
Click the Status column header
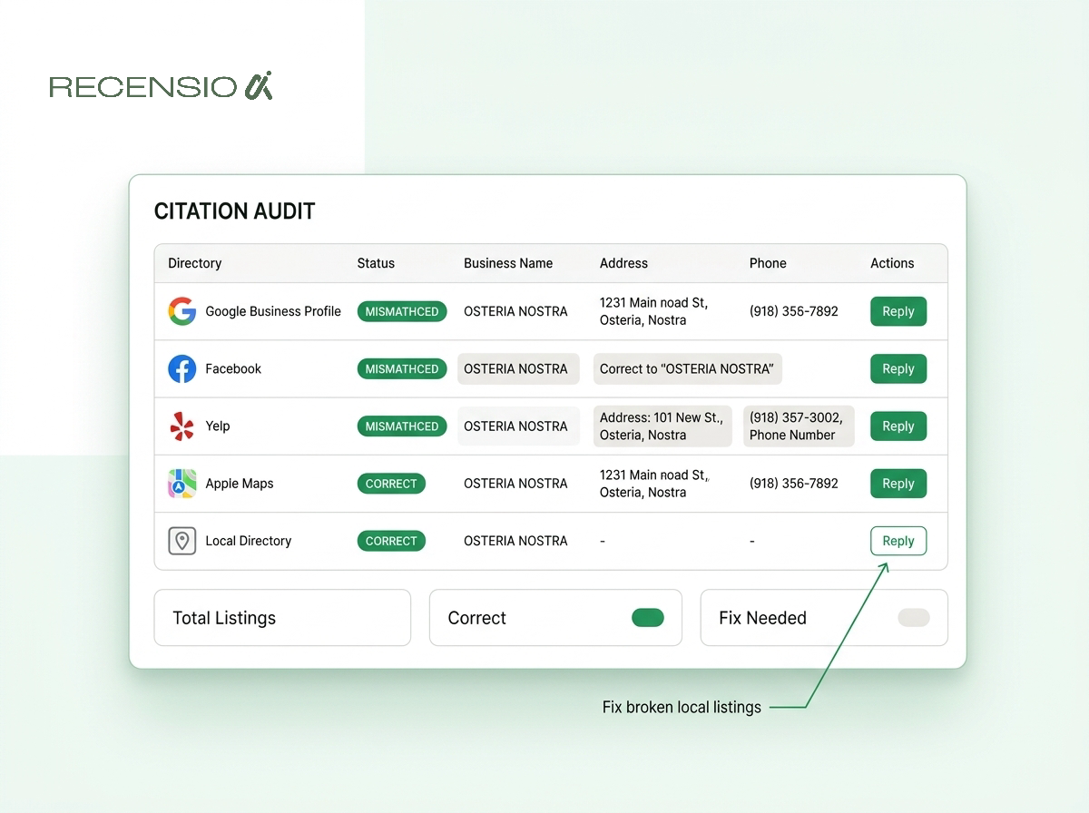tap(376, 263)
